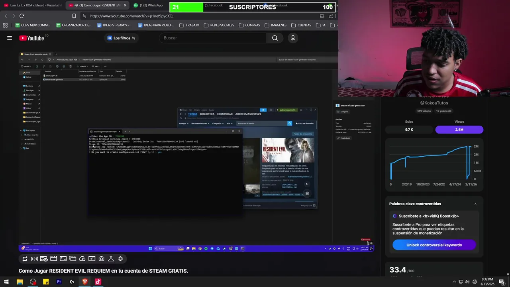Close the Como Jugar RESIDENT EVIL tab
Image resolution: width=510 pixels, height=287 pixels.
point(125,5)
